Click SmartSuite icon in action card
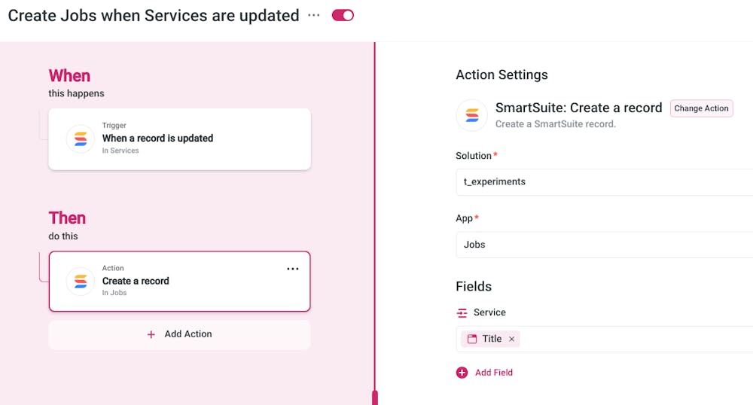The height and width of the screenshot is (405, 753). (x=81, y=281)
